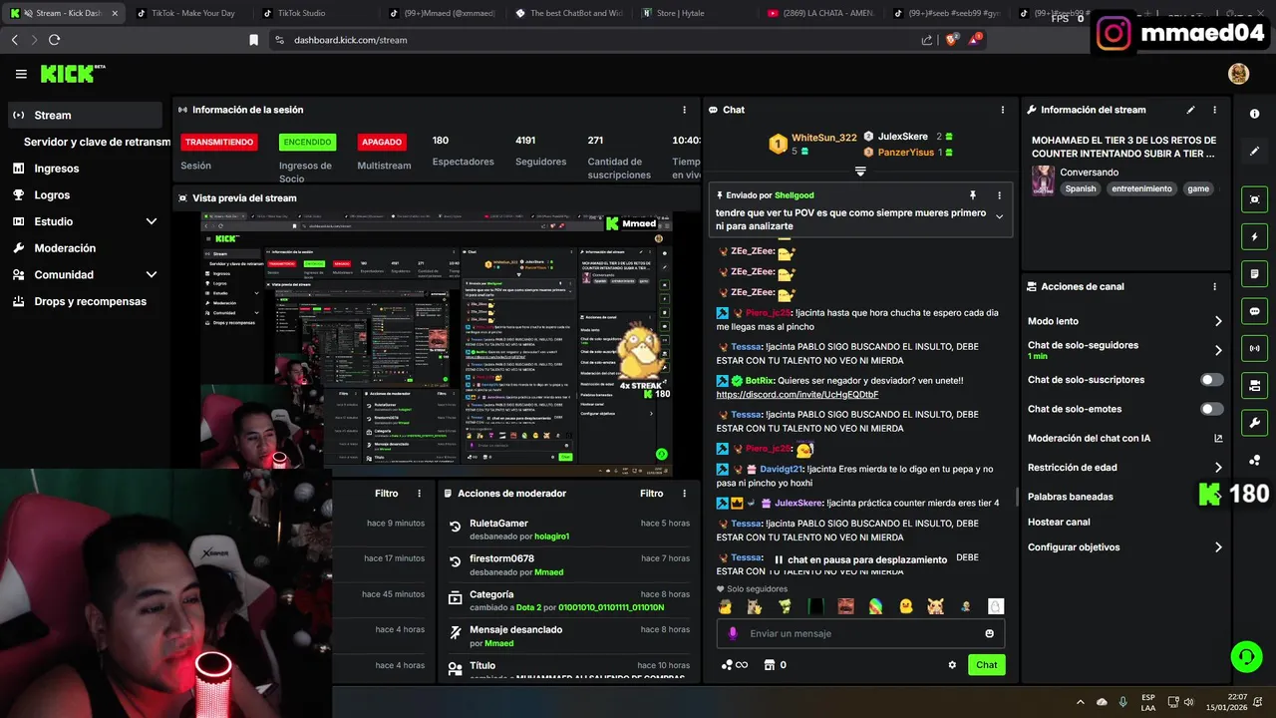Go to Ingresos in sidebar
The image size is (1276, 718).
click(57, 169)
